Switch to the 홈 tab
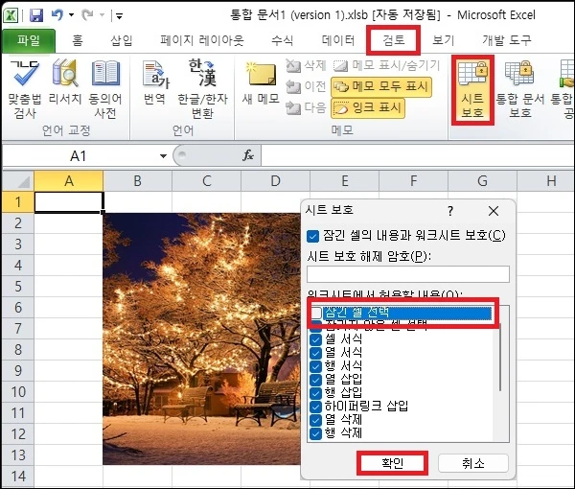575x489 pixels. [77, 40]
